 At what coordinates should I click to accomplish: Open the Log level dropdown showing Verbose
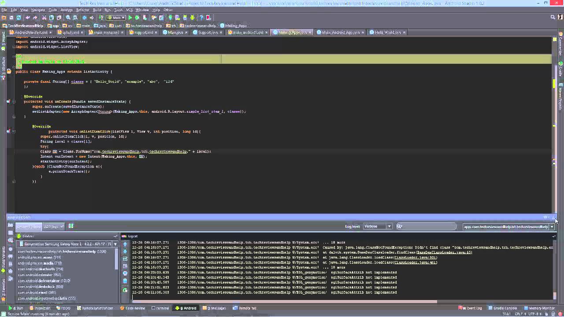377,226
